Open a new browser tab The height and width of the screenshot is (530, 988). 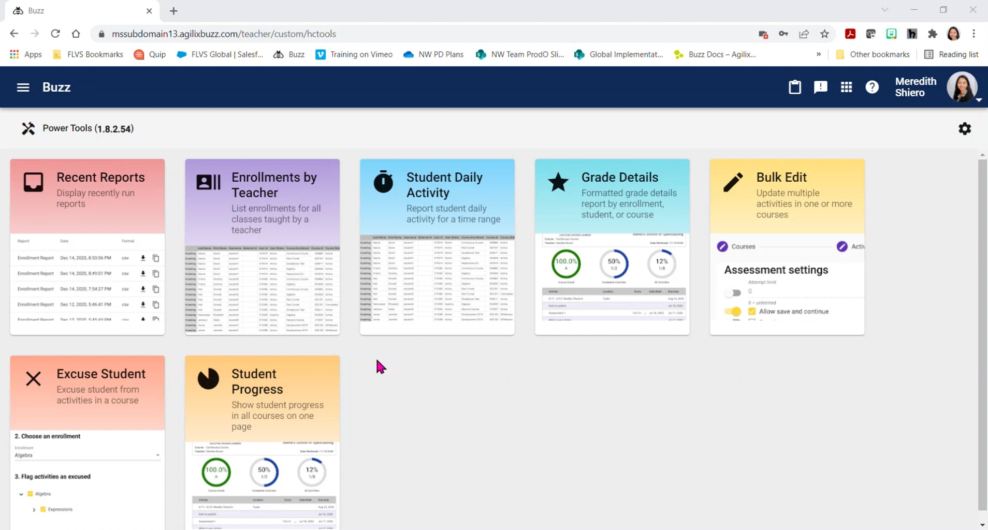pos(173,11)
